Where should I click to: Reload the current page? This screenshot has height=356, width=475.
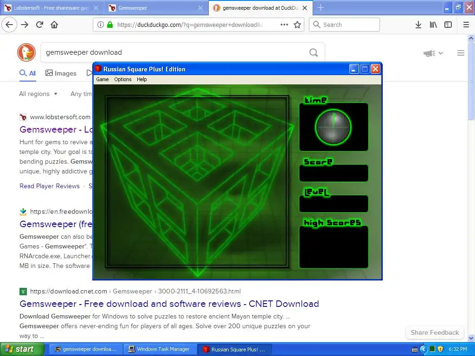point(40,25)
